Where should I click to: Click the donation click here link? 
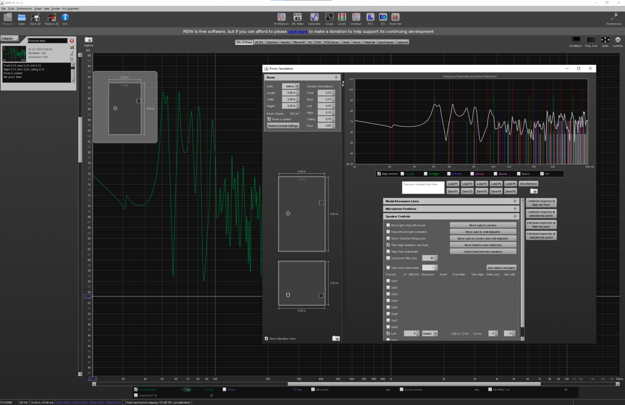click(298, 32)
